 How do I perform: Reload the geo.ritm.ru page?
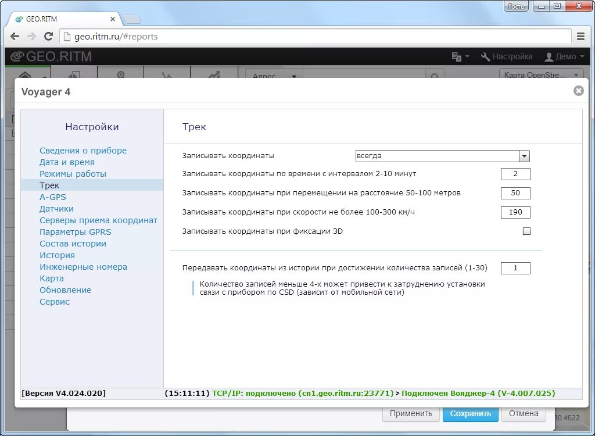coord(48,37)
